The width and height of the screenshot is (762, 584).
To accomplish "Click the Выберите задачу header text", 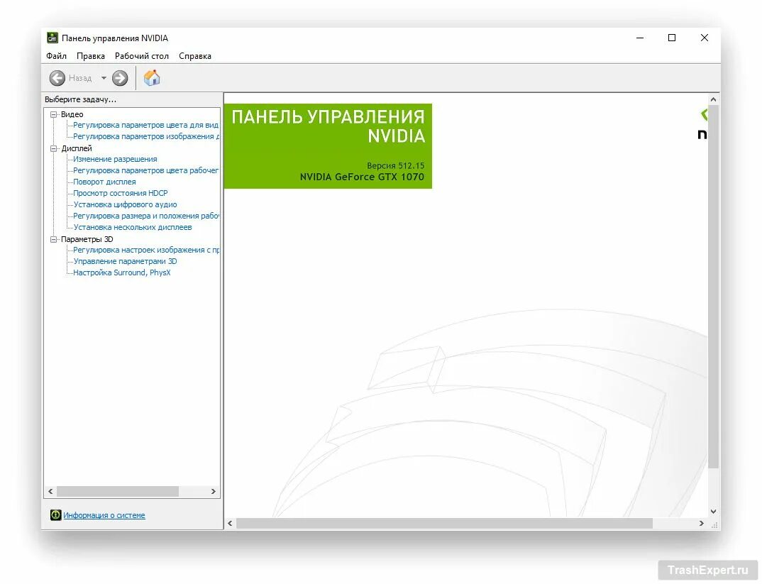I will [81, 99].
